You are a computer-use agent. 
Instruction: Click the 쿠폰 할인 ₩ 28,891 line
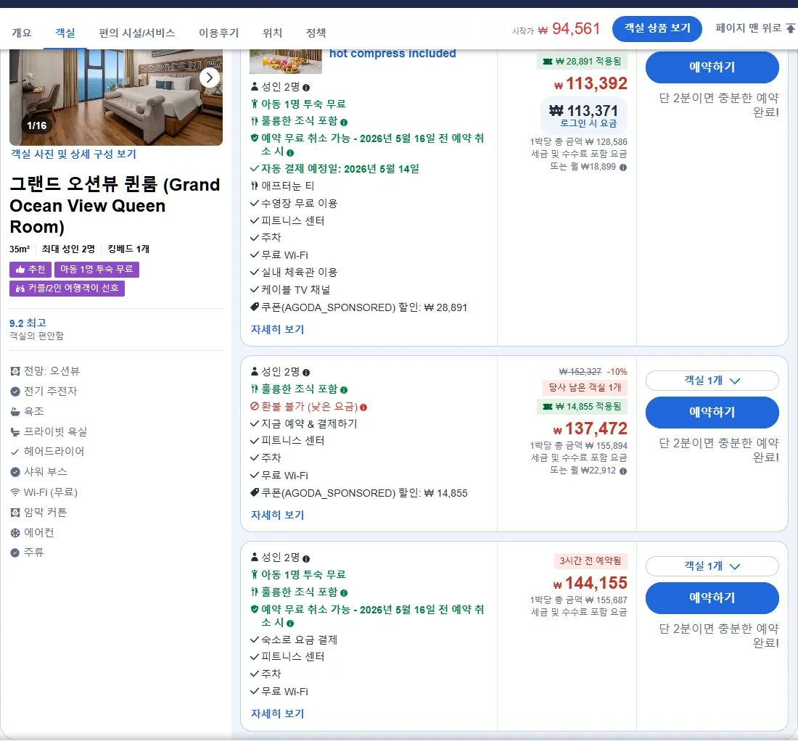coord(359,307)
